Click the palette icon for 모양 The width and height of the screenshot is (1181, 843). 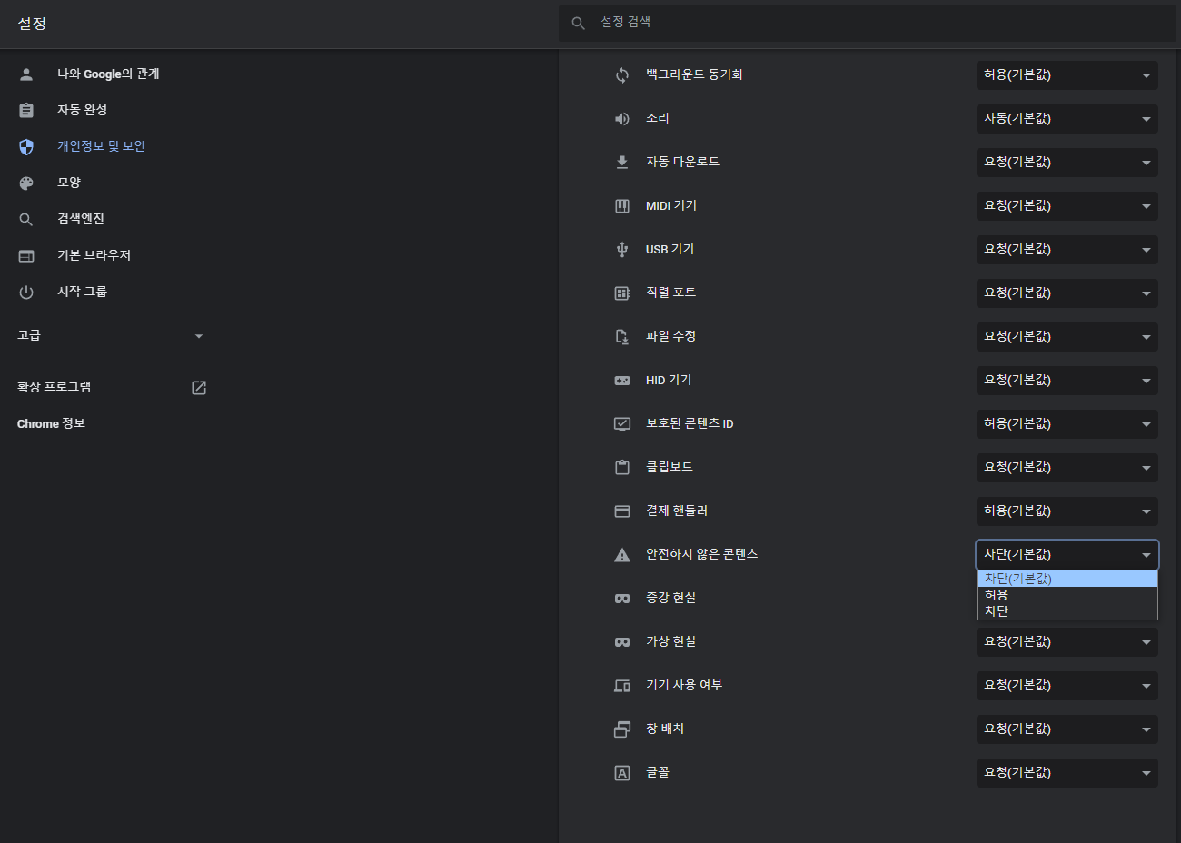point(26,183)
